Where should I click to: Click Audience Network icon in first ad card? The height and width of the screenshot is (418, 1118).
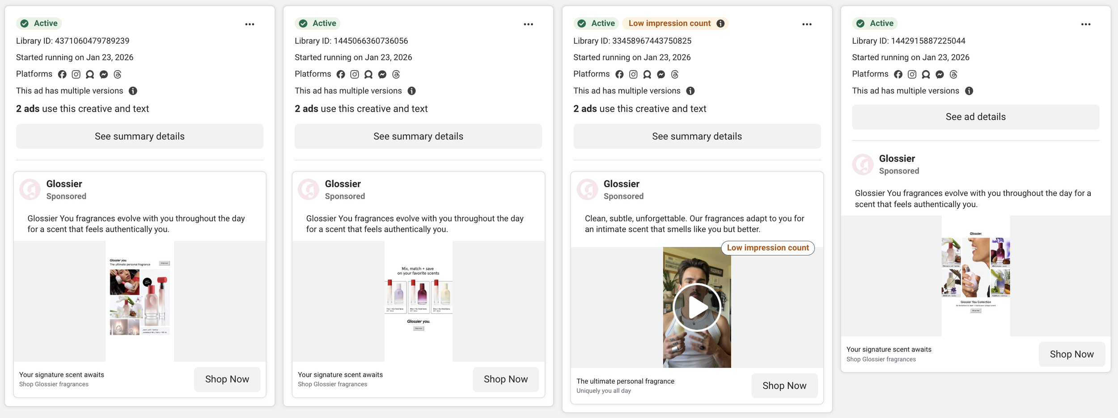90,74
